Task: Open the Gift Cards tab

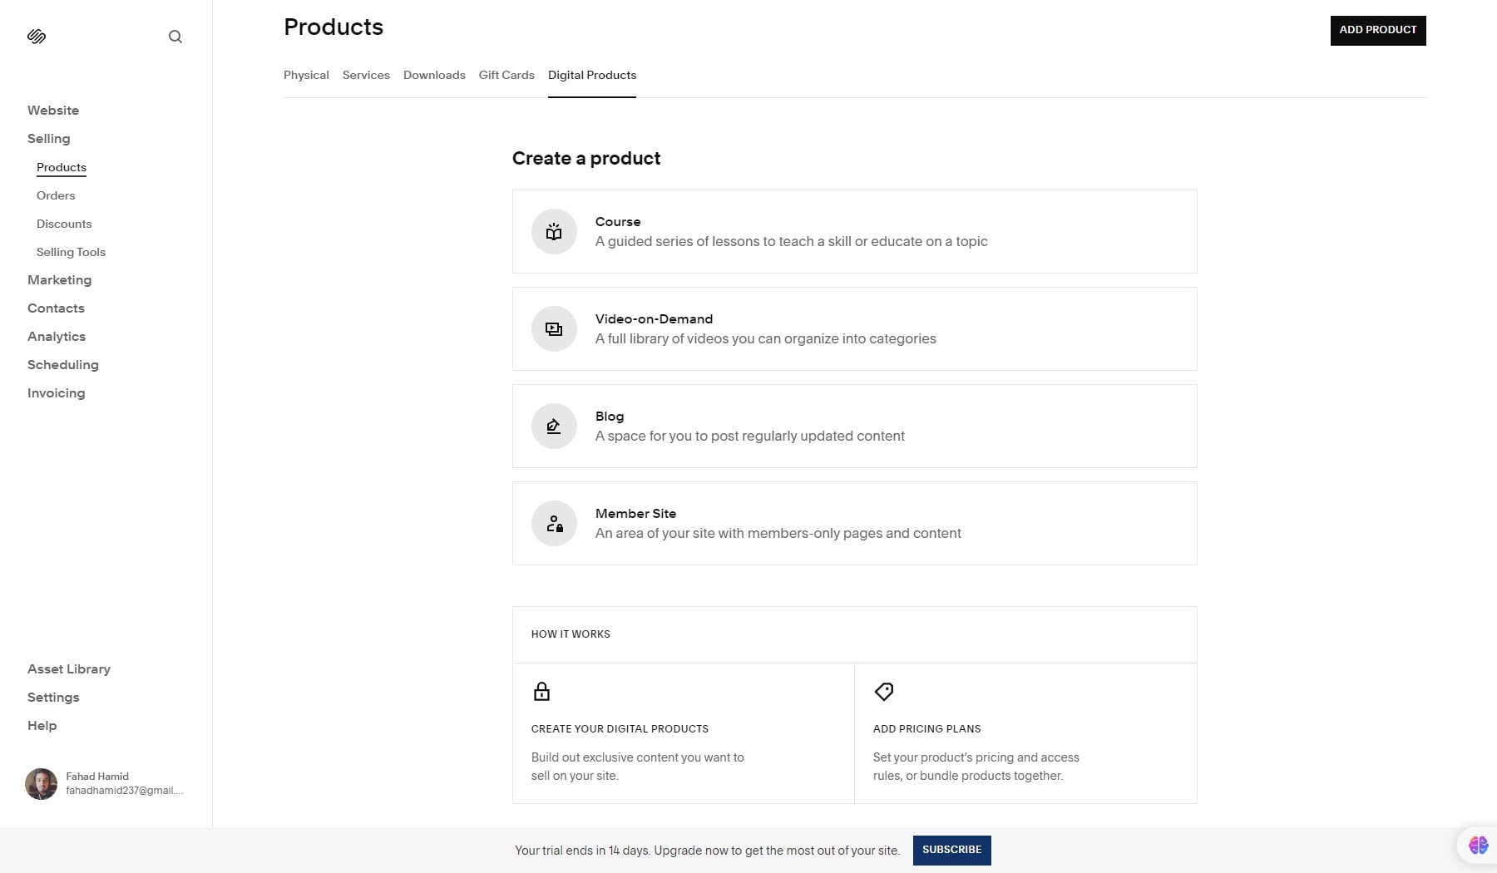Action: [506, 75]
